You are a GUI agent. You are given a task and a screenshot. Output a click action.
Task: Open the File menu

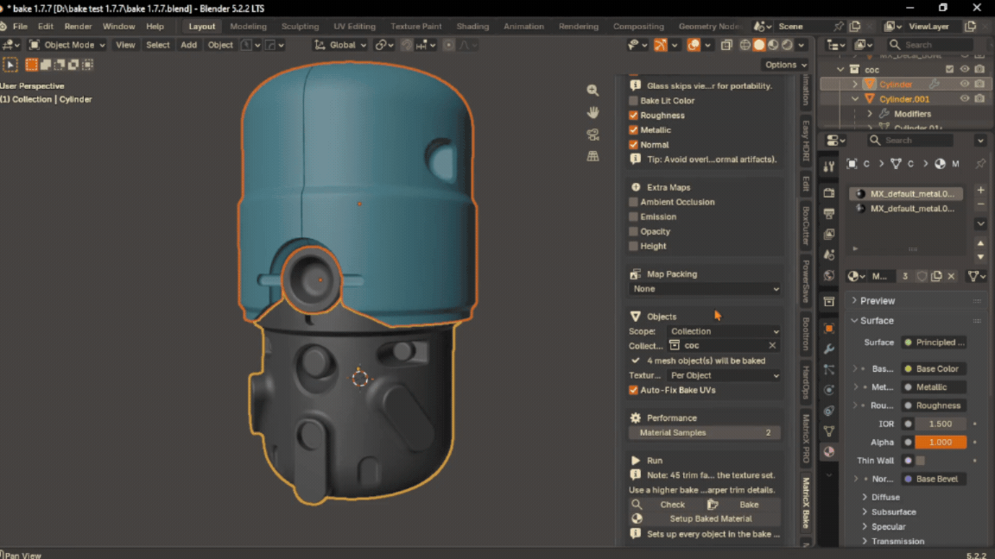[21, 27]
